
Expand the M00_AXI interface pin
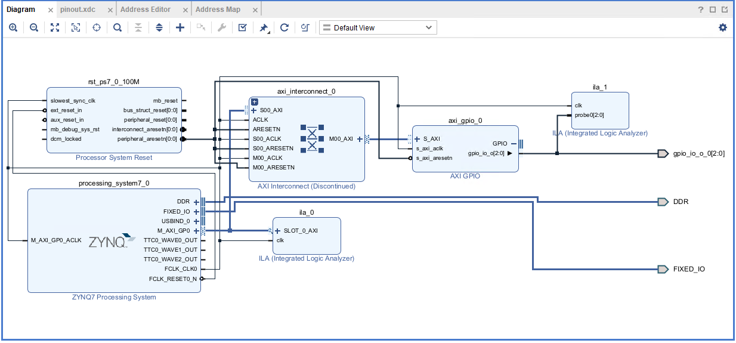[x=360, y=139]
